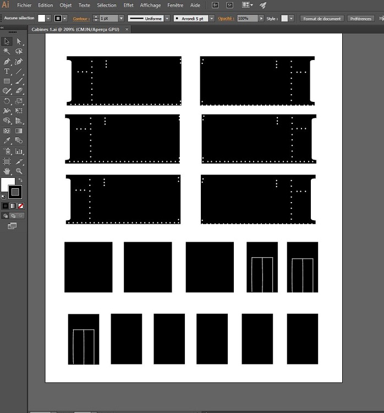Select the Hand tool
This screenshot has width=384, height=413.
click(7, 171)
